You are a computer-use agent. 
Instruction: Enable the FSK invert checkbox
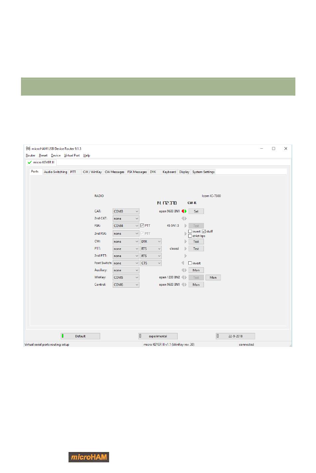[x=190, y=231]
